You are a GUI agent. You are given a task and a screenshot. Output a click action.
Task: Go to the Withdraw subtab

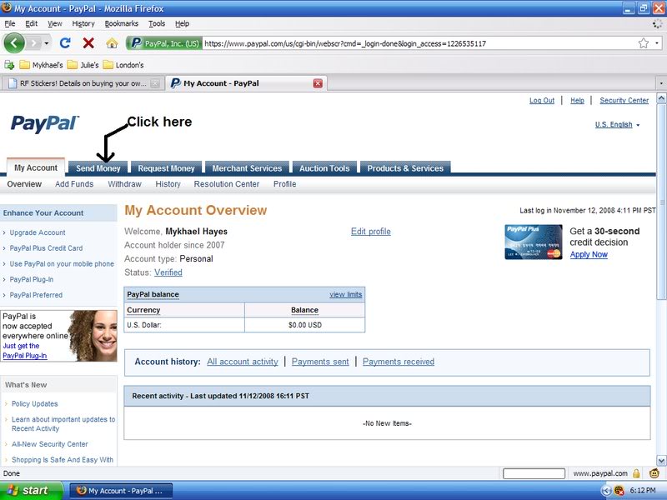(124, 184)
